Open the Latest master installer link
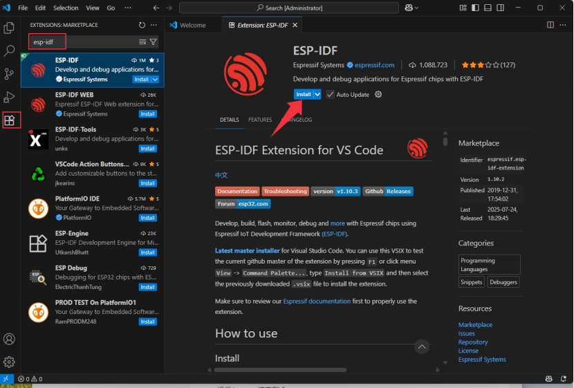Image resolution: width=574 pixels, height=388 pixels. (x=247, y=251)
